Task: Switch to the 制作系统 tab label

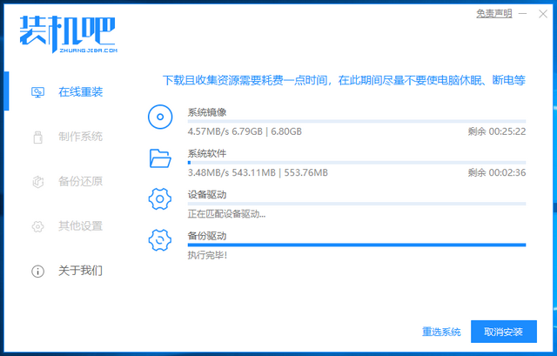Action: (x=80, y=137)
